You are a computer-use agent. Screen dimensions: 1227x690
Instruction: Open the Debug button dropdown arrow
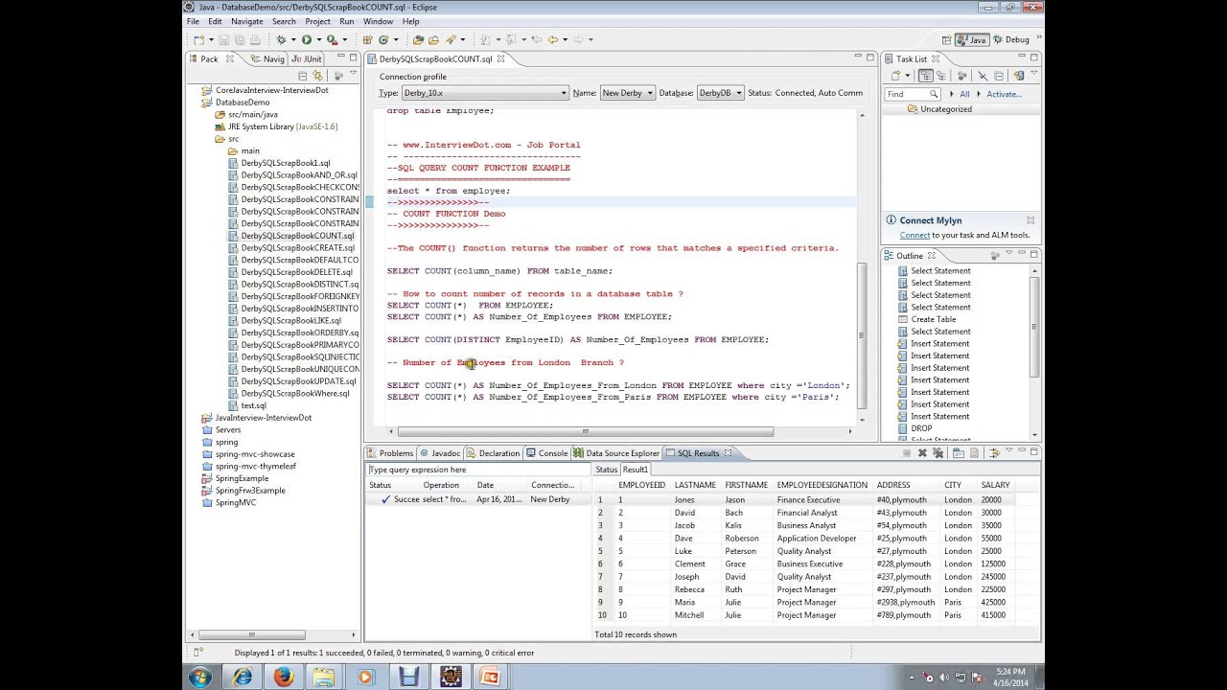293,39
